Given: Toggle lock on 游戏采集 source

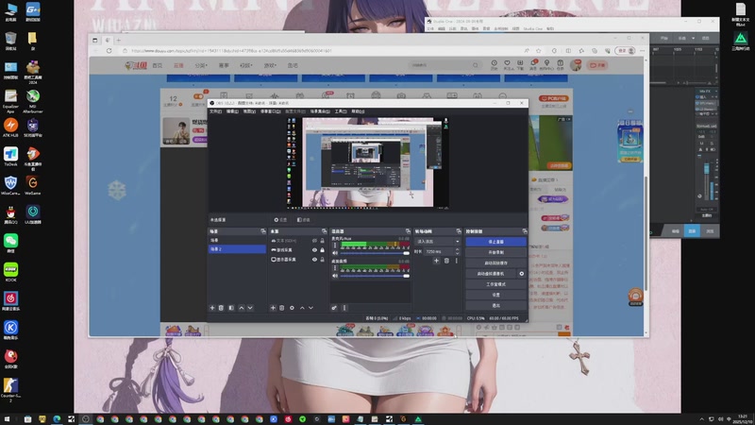Looking at the screenshot, I should [x=322, y=250].
